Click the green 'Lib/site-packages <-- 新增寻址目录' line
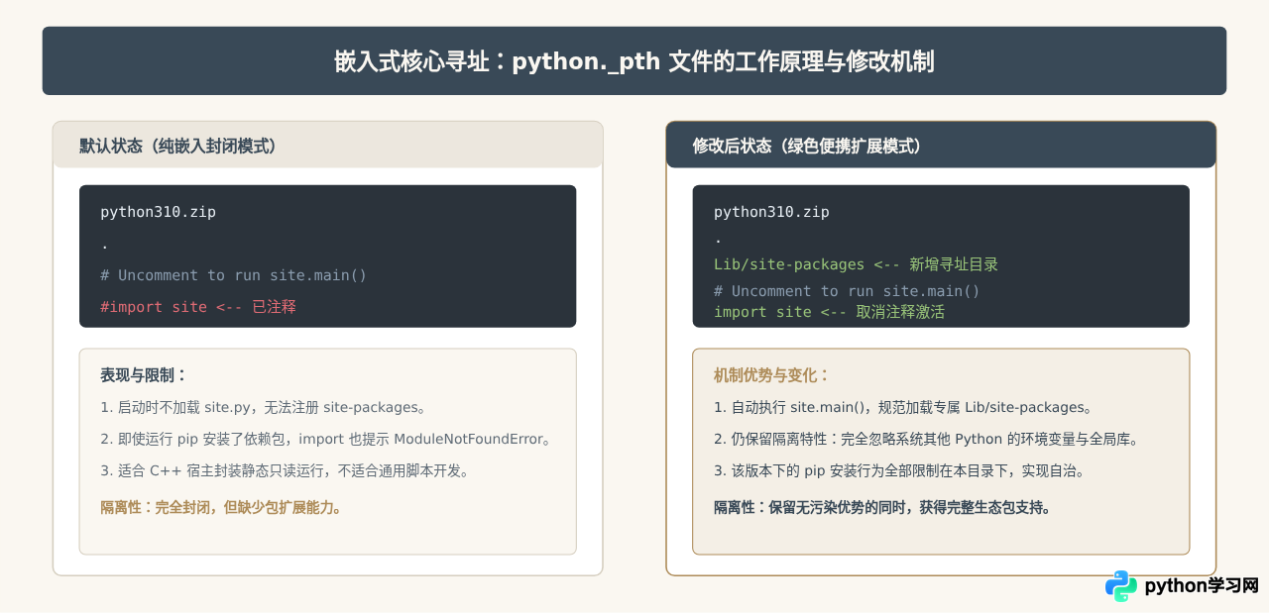This screenshot has height=613, width=1269. [856, 264]
